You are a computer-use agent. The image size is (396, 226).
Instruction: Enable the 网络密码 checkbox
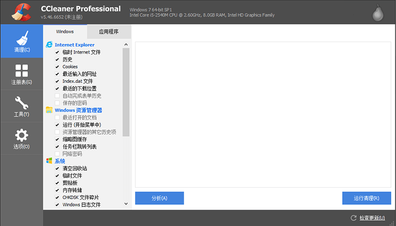(57, 154)
